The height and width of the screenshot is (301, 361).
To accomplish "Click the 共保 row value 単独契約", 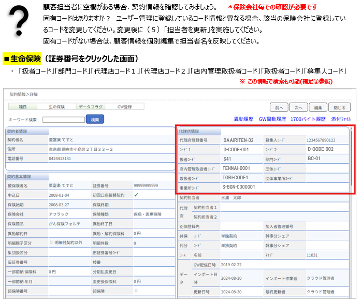I will tap(229, 236).
